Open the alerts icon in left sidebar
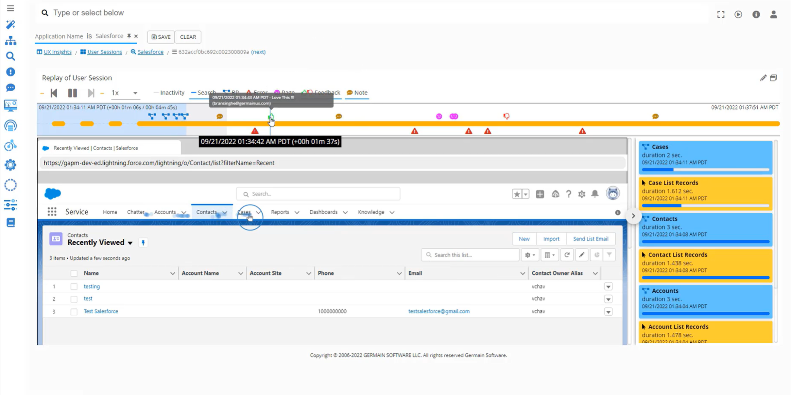Viewport: 791px width, 395px height. click(10, 72)
